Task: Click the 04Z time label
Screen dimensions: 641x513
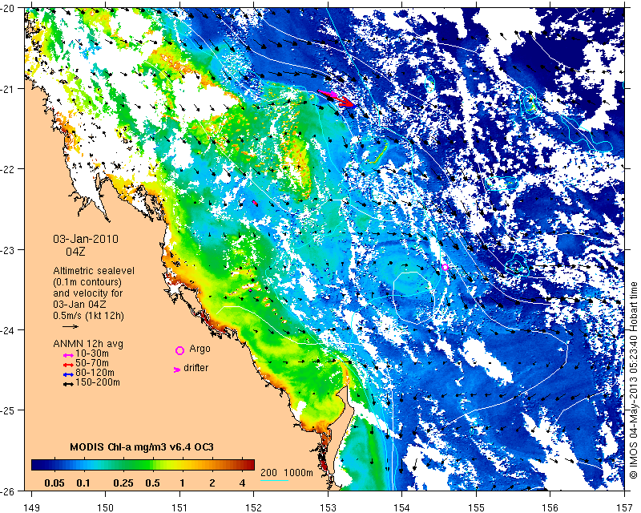Action: pyautogui.click(x=75, y=252)
